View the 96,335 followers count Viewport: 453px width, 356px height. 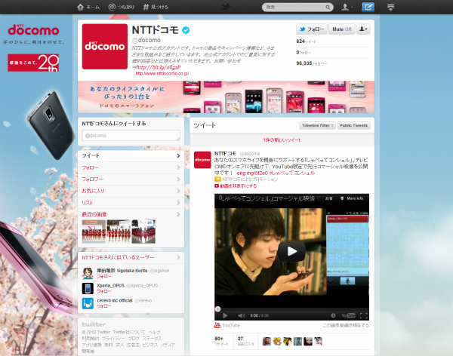(311, 63)
